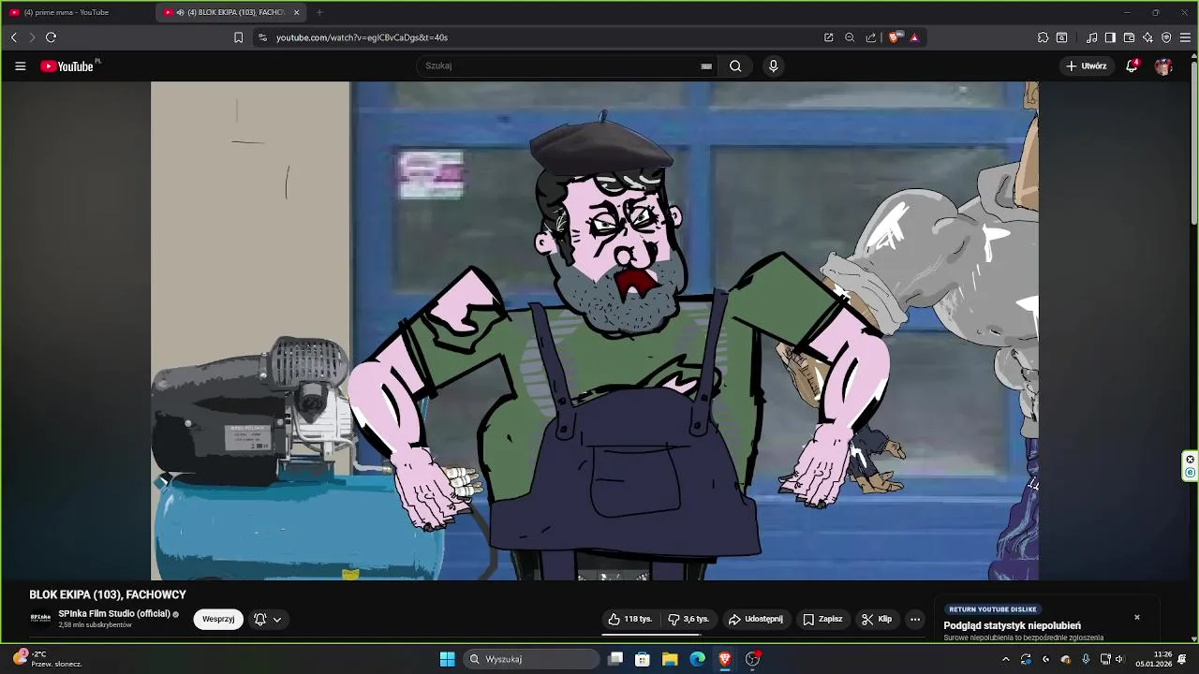The height and width of the screenshot is (674, 1199).
Task: Open the Brave Rewards triangle icon
Action: [x=914, y=37]
